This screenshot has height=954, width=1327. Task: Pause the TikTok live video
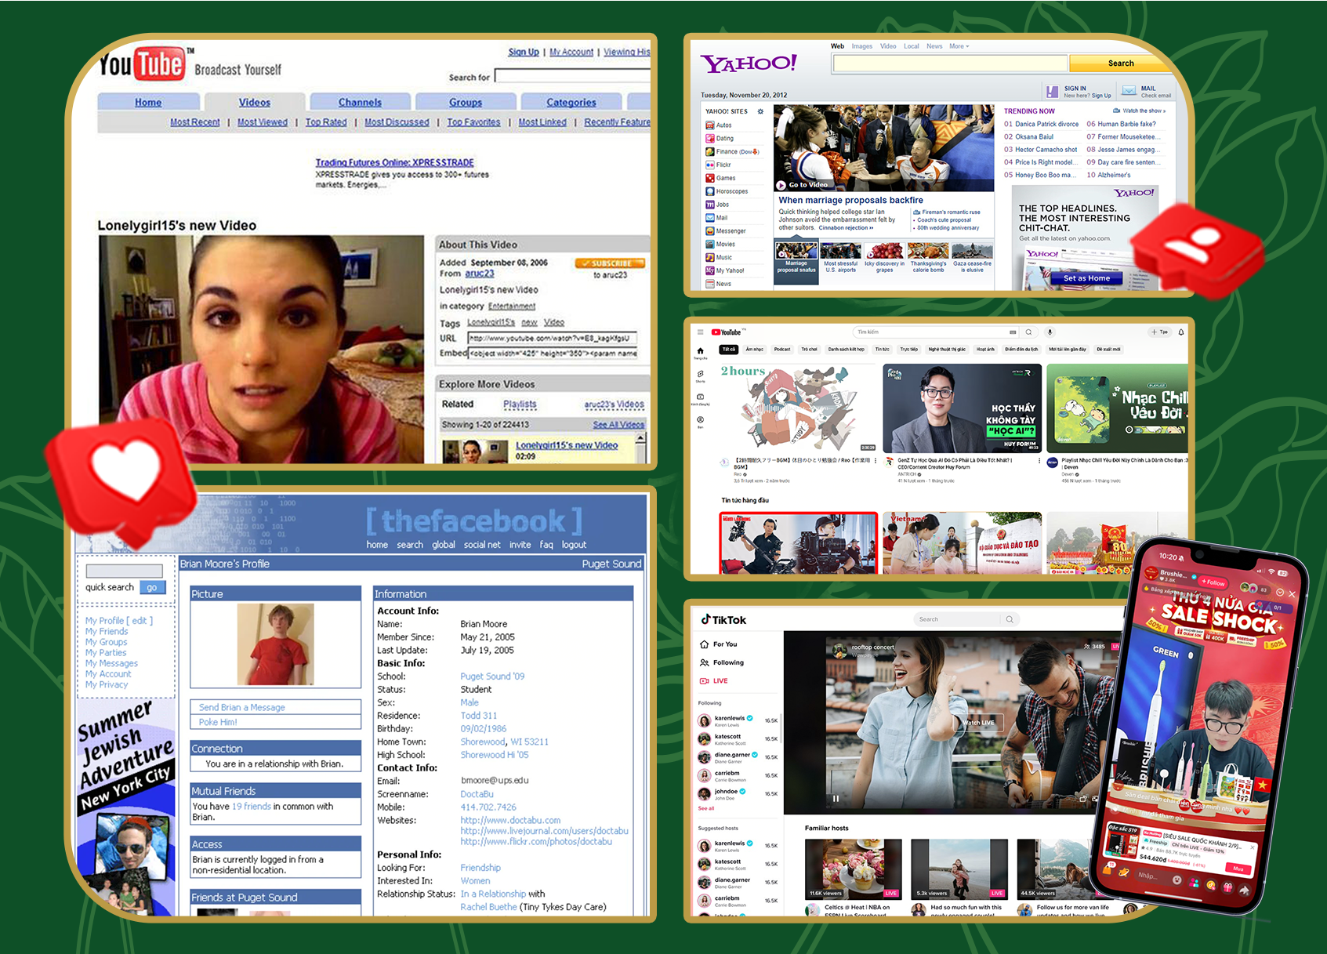pyautogui.click(x=836, y=799)
